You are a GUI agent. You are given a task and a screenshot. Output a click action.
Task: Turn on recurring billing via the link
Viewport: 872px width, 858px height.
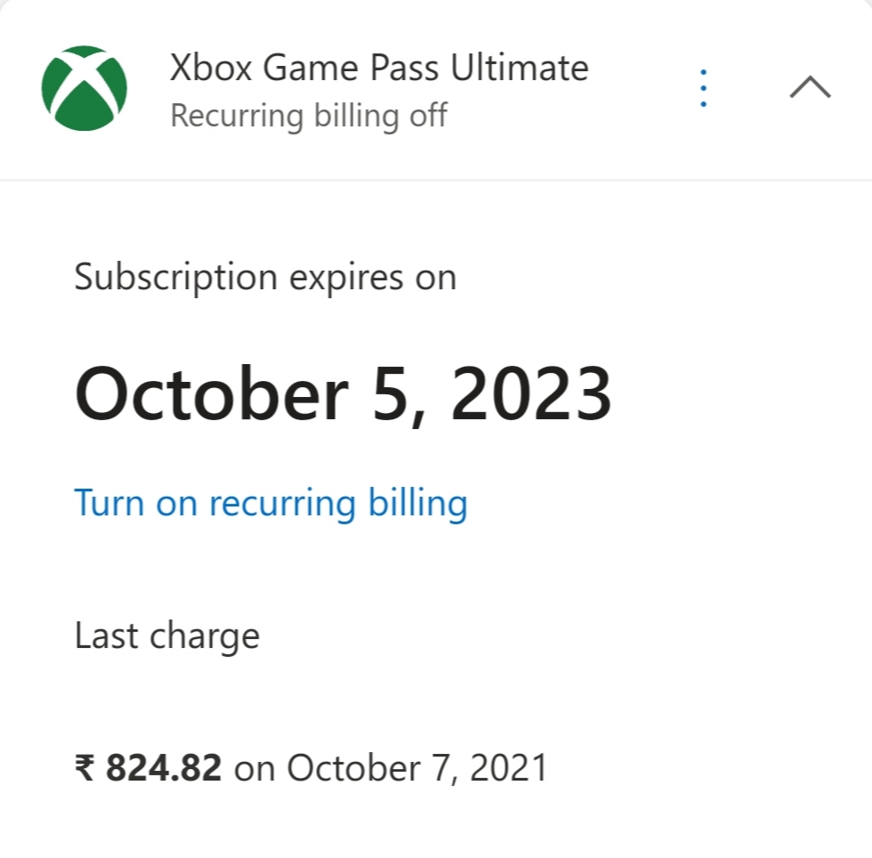[x=270, y=503]
